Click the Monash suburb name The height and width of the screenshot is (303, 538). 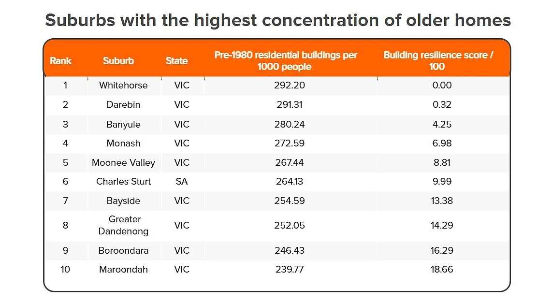(124, 143)
